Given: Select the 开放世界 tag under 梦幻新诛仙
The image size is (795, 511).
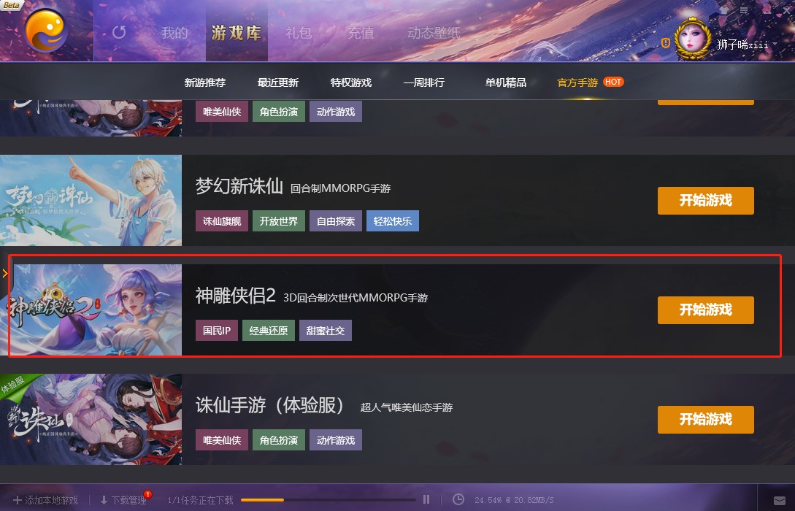Looking at the screenshot, I should (279, 221).
